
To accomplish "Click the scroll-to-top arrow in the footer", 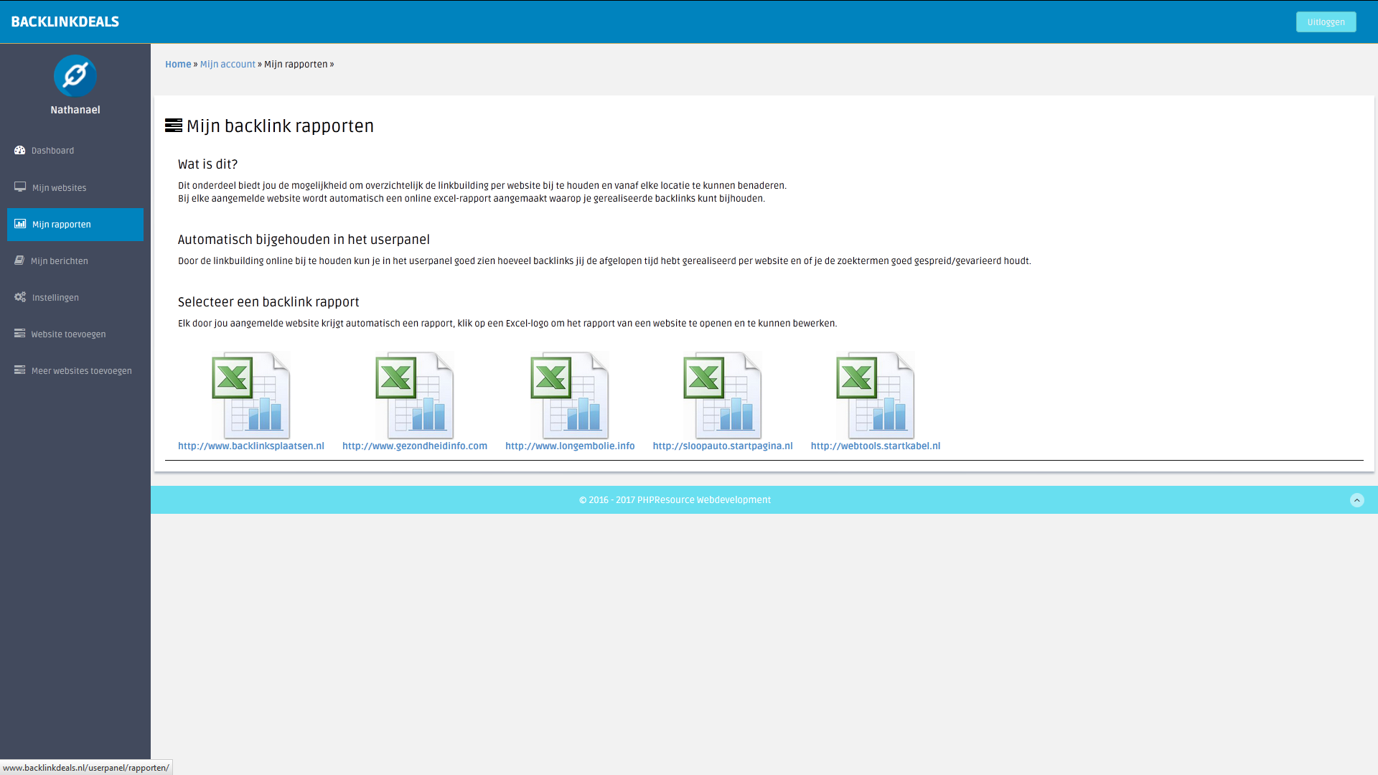I will click(1356, 500).
